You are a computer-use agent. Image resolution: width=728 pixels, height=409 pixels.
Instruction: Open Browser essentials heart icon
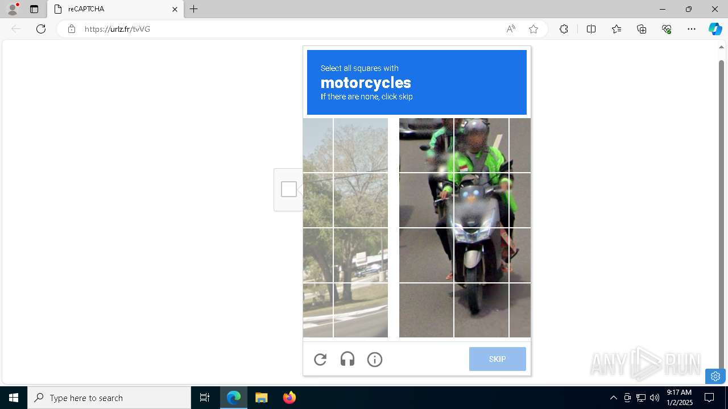click(x=667, y=29)
